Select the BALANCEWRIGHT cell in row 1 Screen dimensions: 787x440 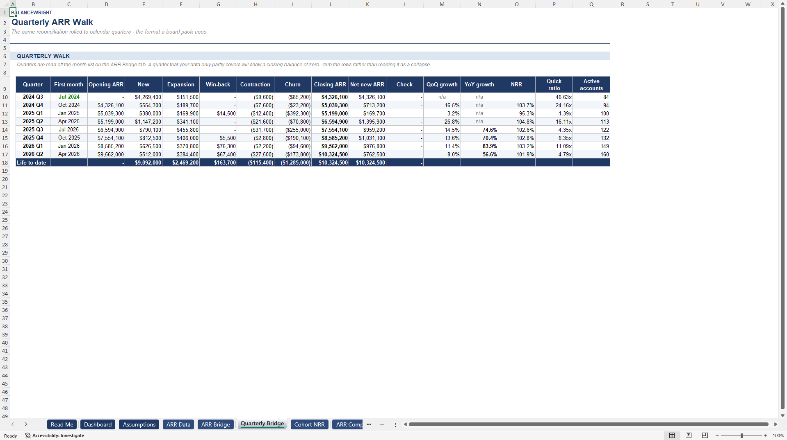[x=32, y=13]
